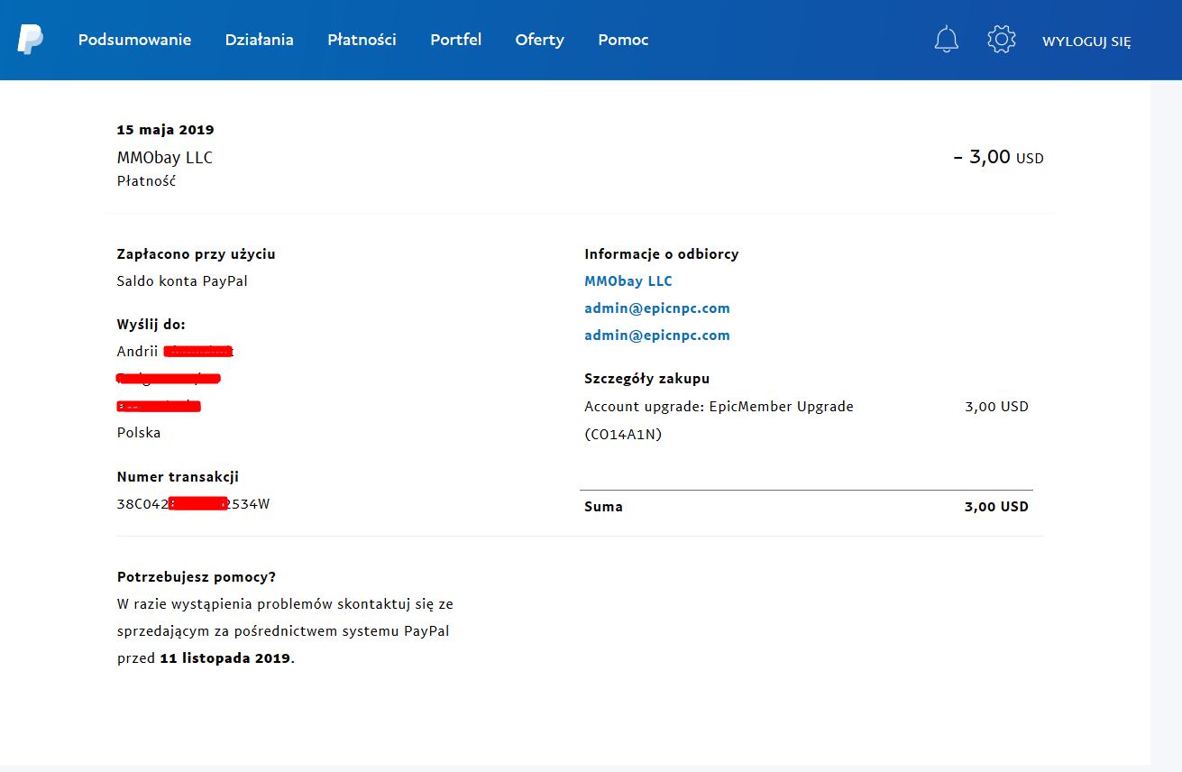Screen dimensions: 1182x772
Task: Click the PayPal logo icon
Action: pyautogui.click(x=30, y=40)
